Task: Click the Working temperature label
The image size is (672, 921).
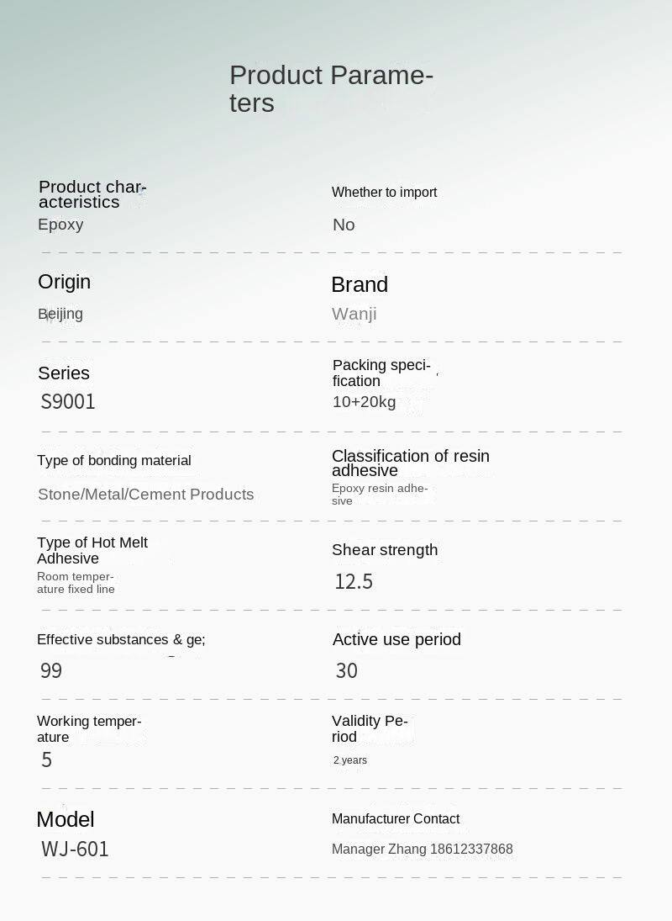Action: point(88,729)
